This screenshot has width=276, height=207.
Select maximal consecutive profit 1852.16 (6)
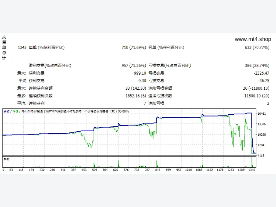(x=136, y=96)
